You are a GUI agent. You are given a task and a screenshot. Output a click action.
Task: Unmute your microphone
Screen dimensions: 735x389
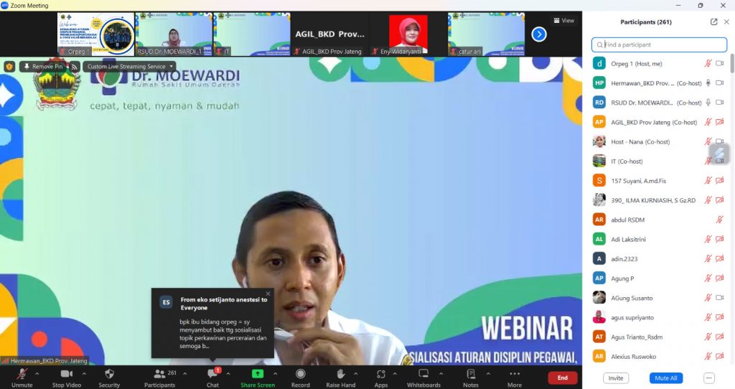coord(22,374)
